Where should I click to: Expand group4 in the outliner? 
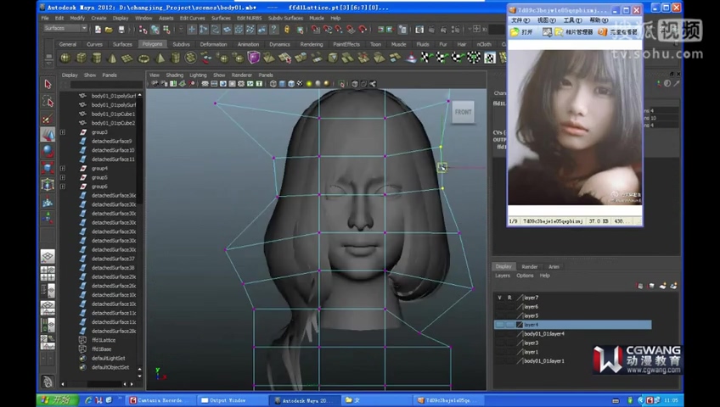click(x=63, y=168)
